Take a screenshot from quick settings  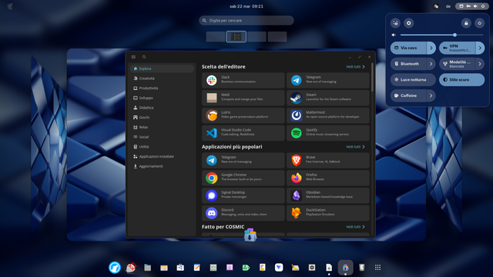[x=395, y=23]
